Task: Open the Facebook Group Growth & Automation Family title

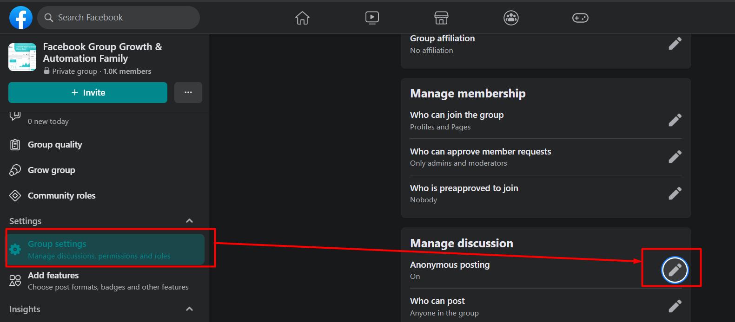Action: (x=103, y=52)
